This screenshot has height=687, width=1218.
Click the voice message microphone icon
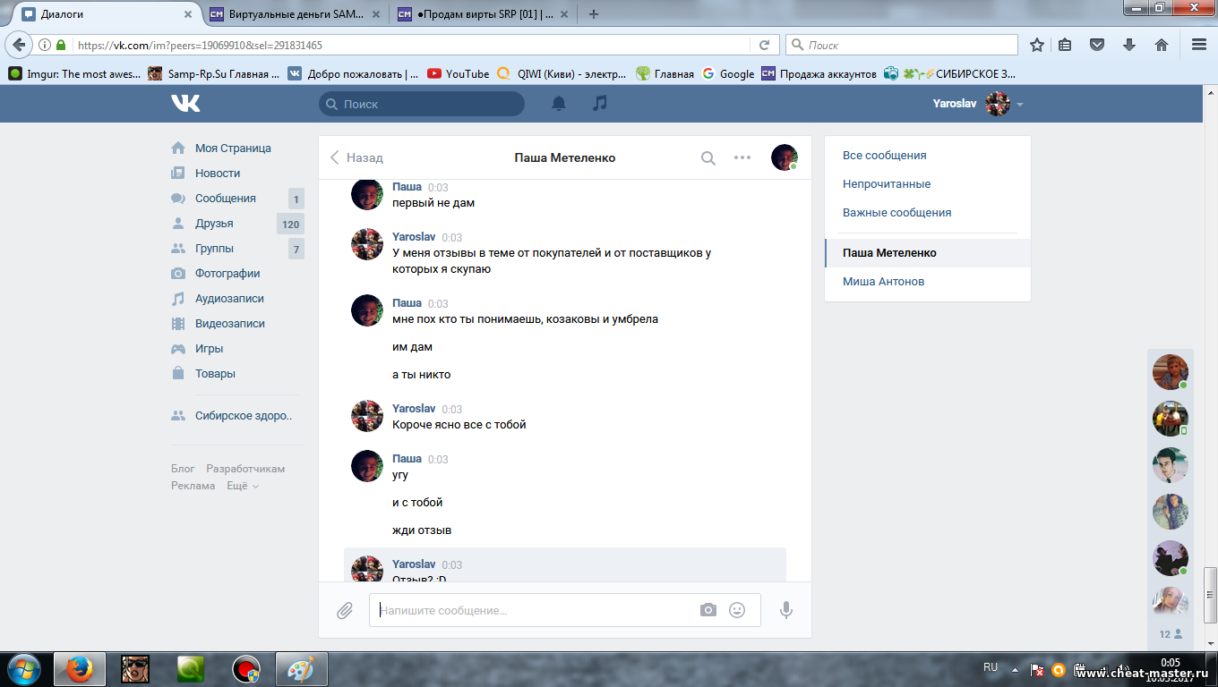[786, 610]
